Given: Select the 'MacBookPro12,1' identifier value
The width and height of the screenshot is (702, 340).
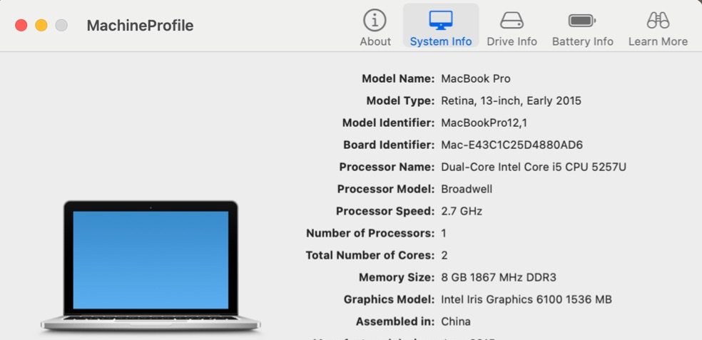Looking at the screenshot, I should [484, 123].
